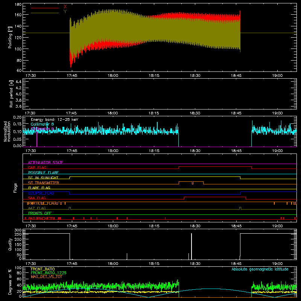Image resolution: width=301 pixels, height=301 pixels.
Task: Click the 0.20 tick on modulation axis
Action: pyautogui.click(x=17, y=117)
